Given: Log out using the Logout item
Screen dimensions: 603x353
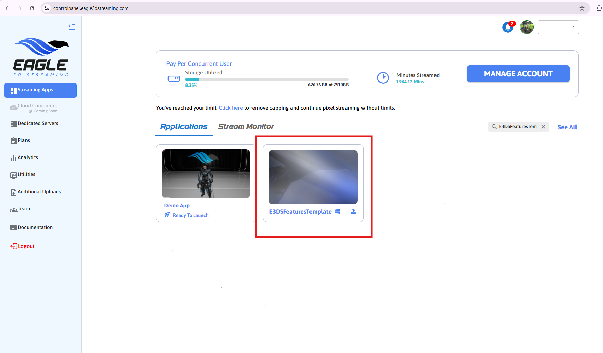Looking at the screenshot, I should (x=22, y=246).
